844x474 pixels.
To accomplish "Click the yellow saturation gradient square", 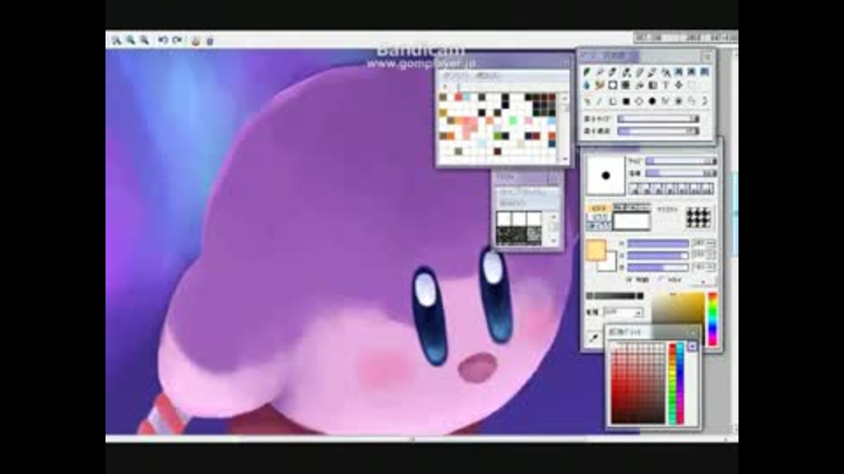I will click(x=678, y=308).
